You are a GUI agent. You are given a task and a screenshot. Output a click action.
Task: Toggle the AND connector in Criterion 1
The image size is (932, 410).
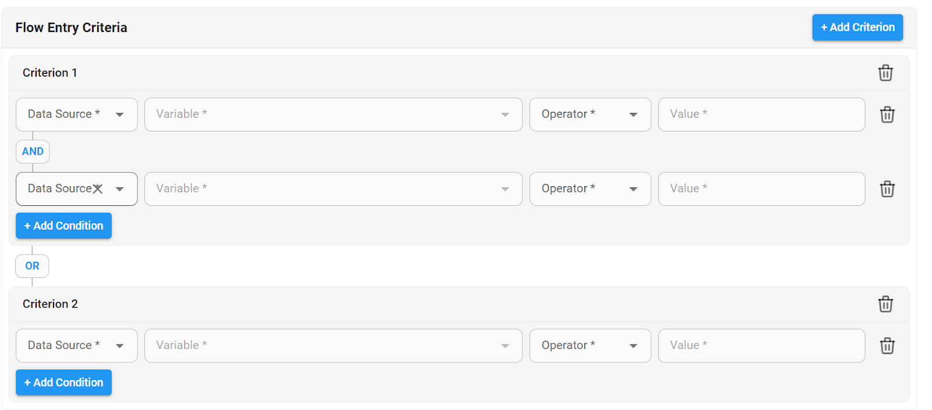[x=33, y=152]
